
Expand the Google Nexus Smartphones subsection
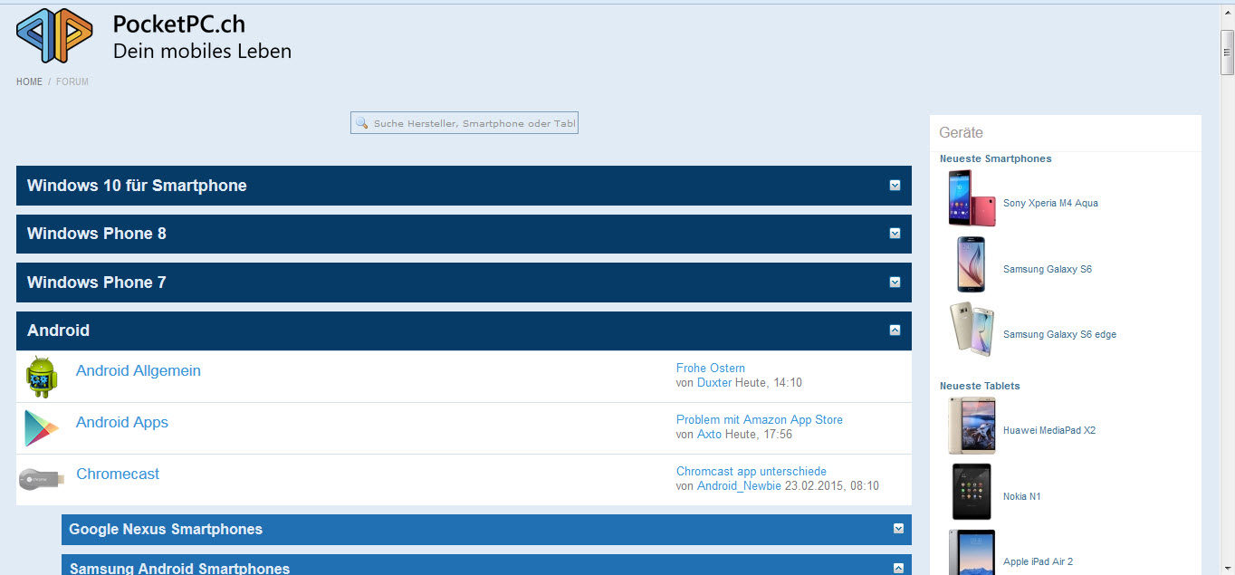[x=898, y=529]
